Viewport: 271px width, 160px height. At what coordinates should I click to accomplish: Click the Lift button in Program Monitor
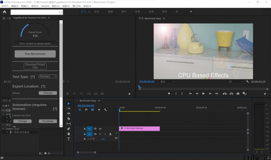pyautogui.click(x=225, y=94)
